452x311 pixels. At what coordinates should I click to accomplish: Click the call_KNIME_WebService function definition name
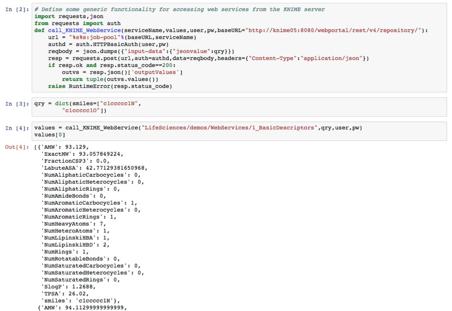tap(84, 31)
